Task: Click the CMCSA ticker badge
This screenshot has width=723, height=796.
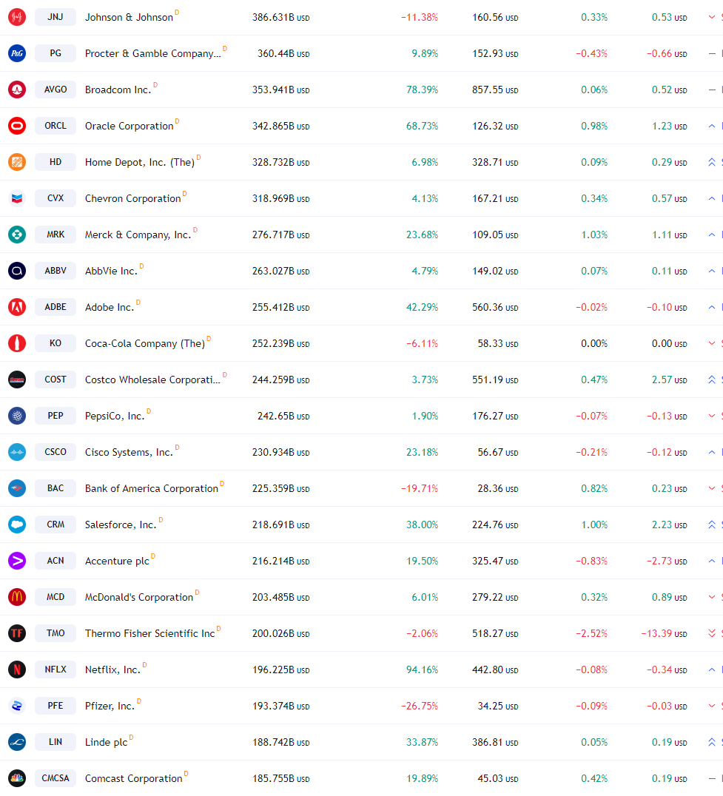Action: coord(56,778)
